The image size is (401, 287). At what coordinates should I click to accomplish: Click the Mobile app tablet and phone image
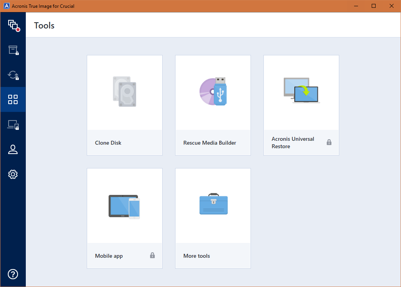[124, 207]
